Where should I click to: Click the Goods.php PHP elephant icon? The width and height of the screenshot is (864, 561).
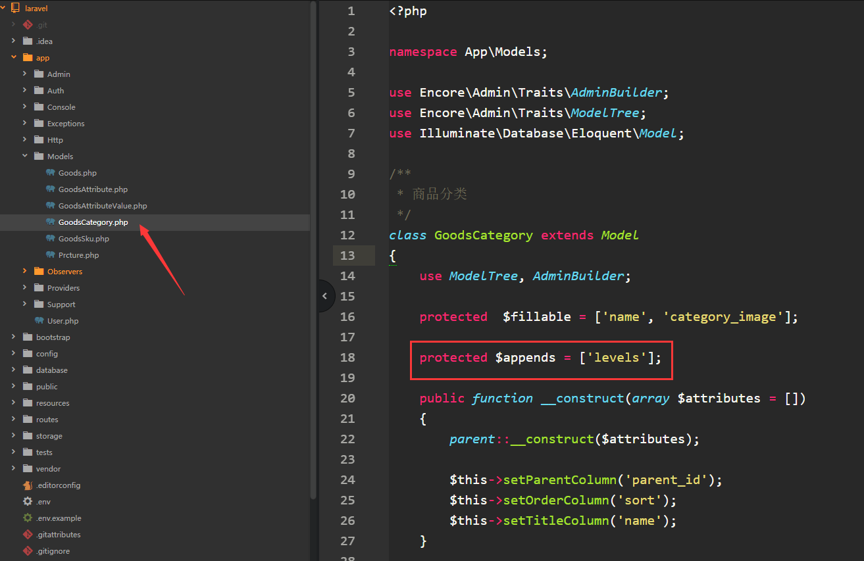tap(51, 172)
